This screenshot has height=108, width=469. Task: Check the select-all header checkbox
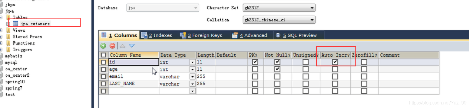tap(104, 55)
